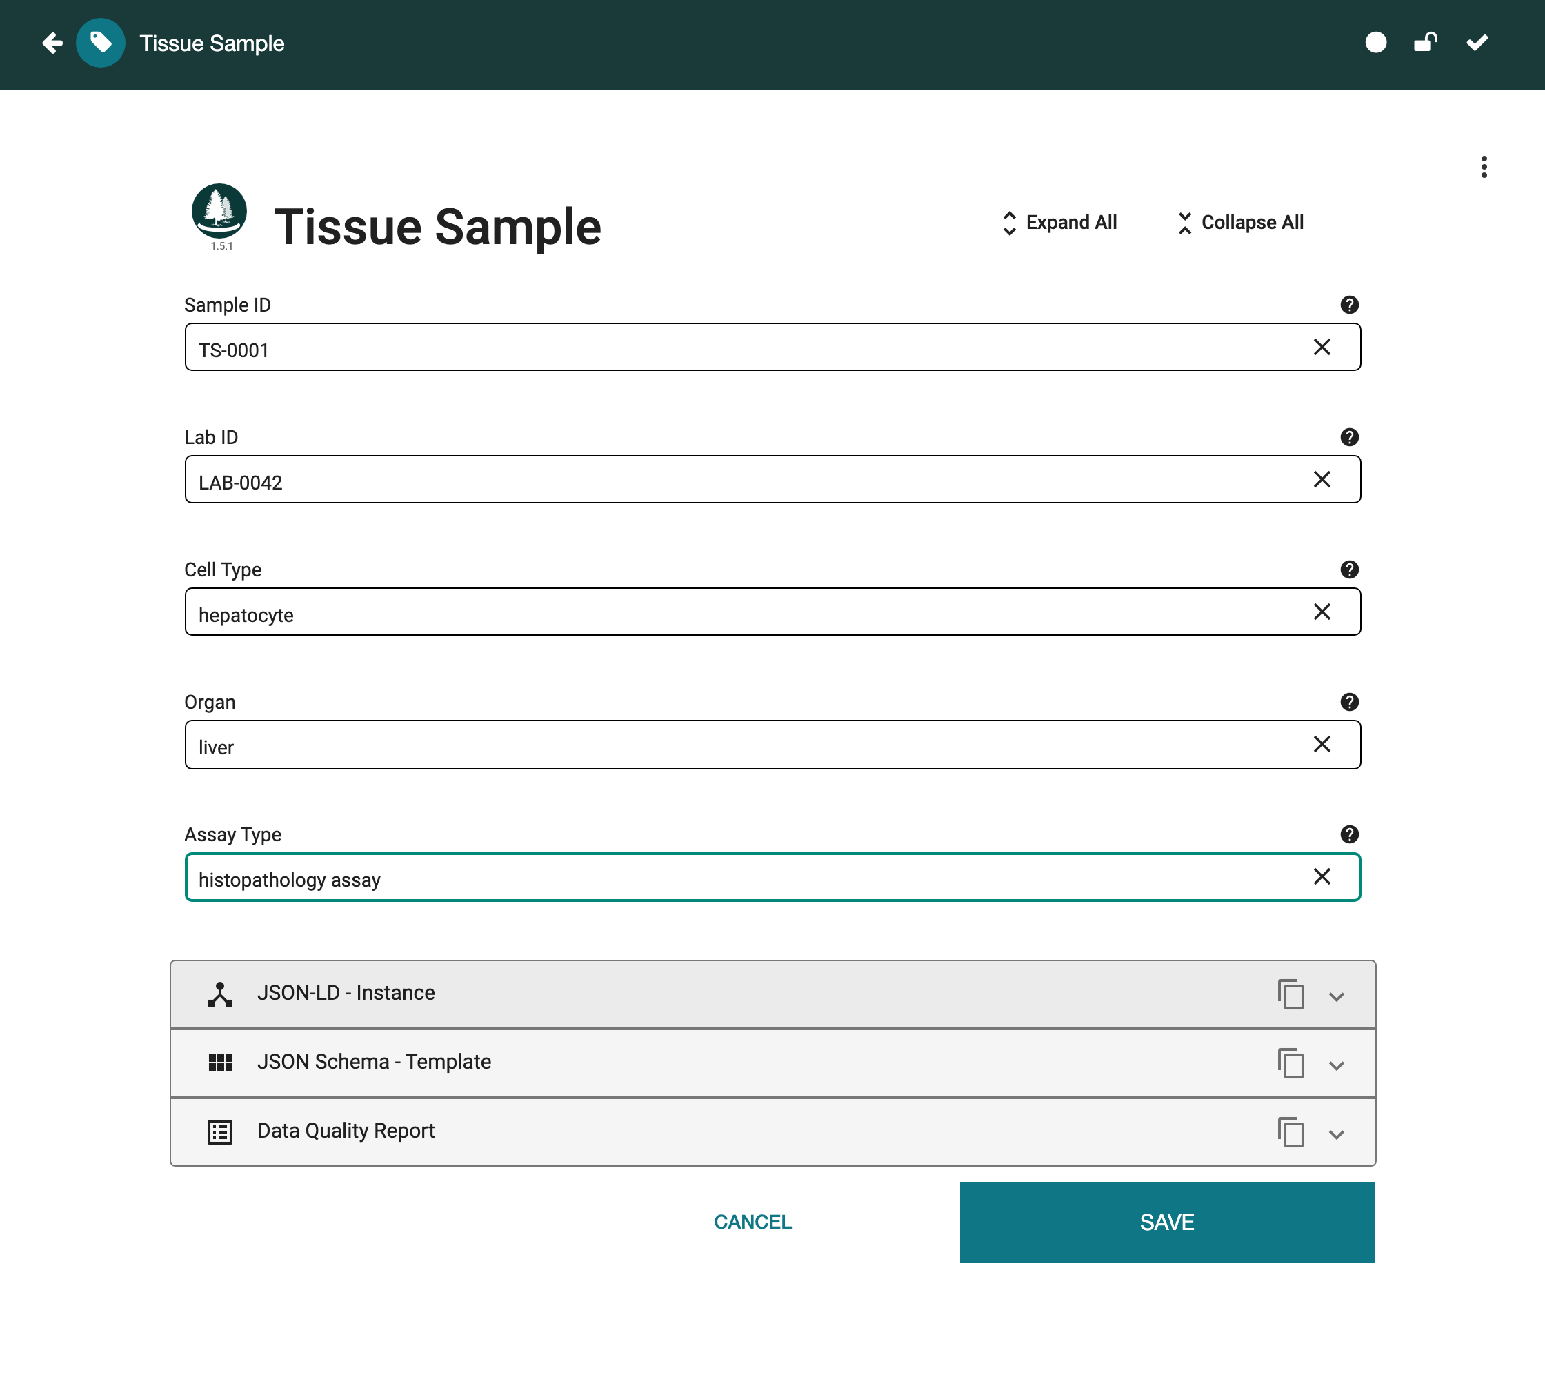Click the CANCEL button

point(752,1222)
